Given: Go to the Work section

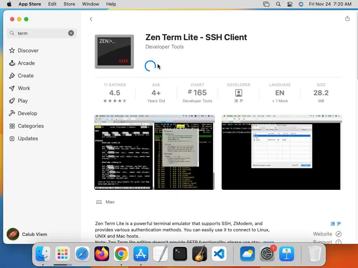Looking at the screenshot, I should (20, 88).
